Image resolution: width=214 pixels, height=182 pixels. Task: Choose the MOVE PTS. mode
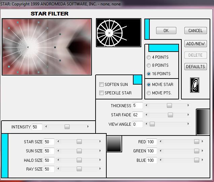pos(149,93)
